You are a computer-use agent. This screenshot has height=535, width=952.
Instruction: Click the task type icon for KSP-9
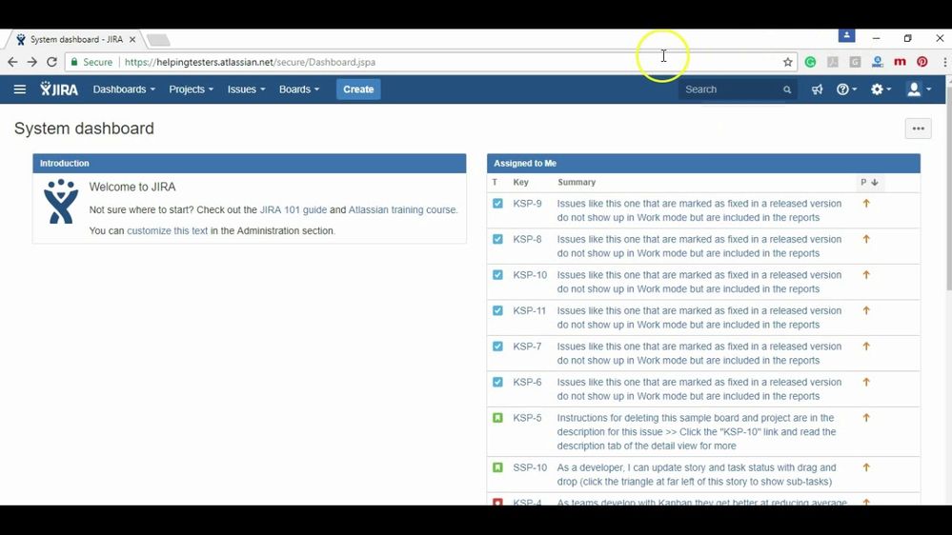tap(497, 203)
